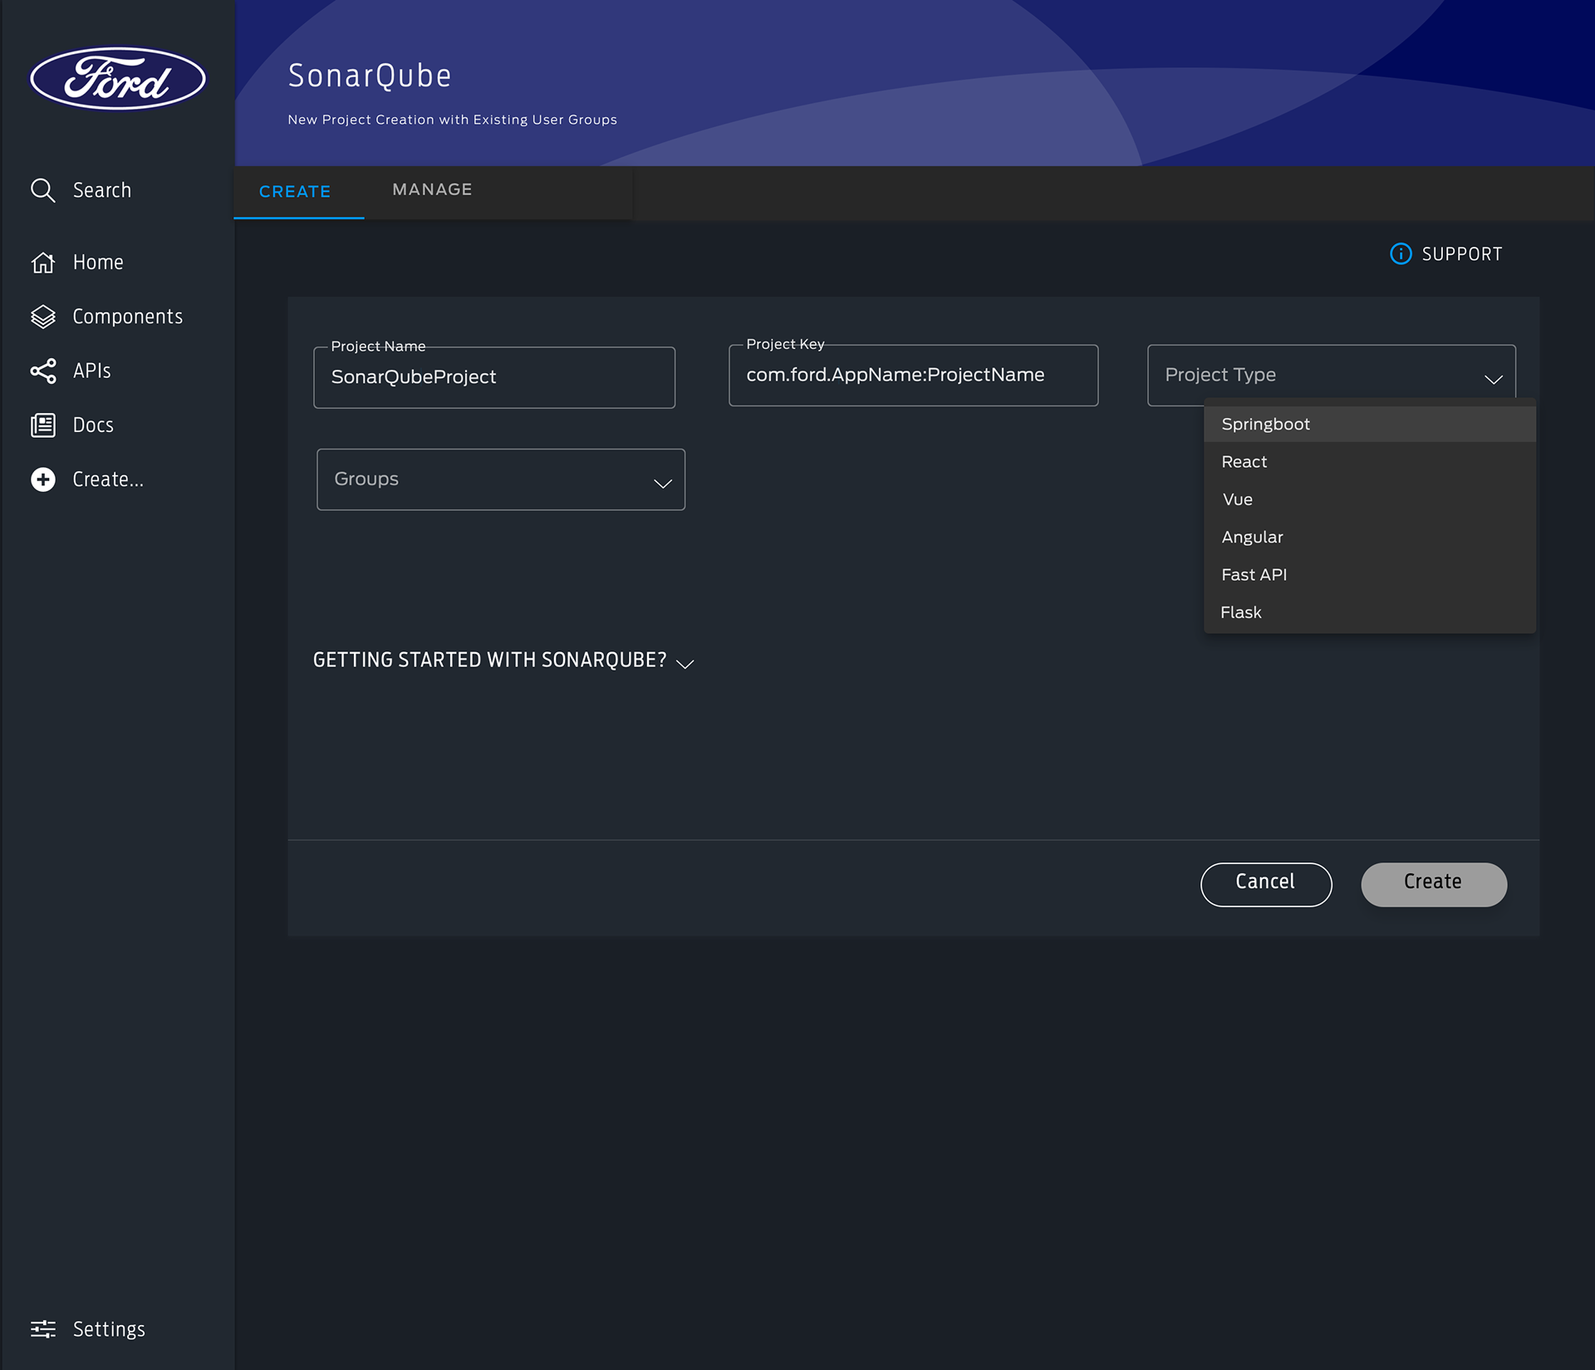Open Search in the sidebar

click(101, 190)
